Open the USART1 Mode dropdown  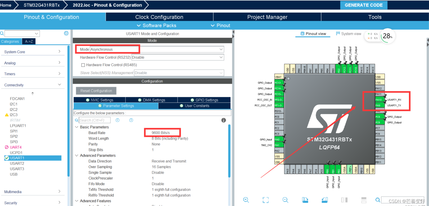click(x=157, y=49)
